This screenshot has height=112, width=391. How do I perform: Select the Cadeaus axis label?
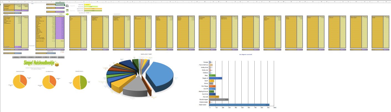tap(205, 73)
